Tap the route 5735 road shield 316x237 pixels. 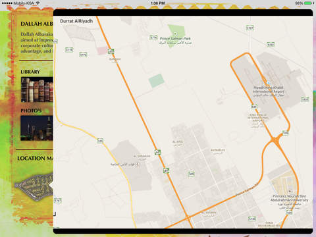(x=252, y=219)
